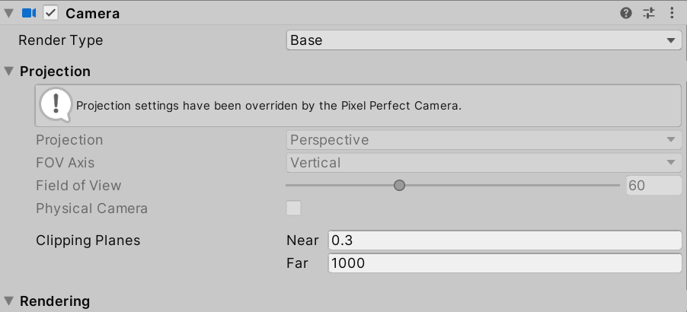Disable the Camera component checkbox
The image size is (687, 312).
click(x=51, y=13)
